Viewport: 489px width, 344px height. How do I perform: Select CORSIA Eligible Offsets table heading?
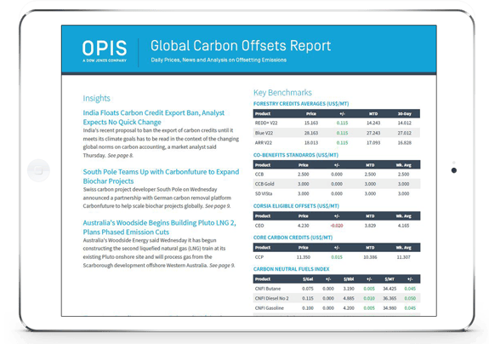point(296,206)
